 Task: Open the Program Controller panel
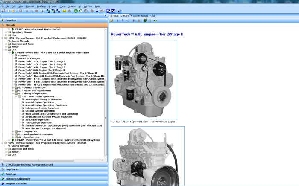coord(54,183)
